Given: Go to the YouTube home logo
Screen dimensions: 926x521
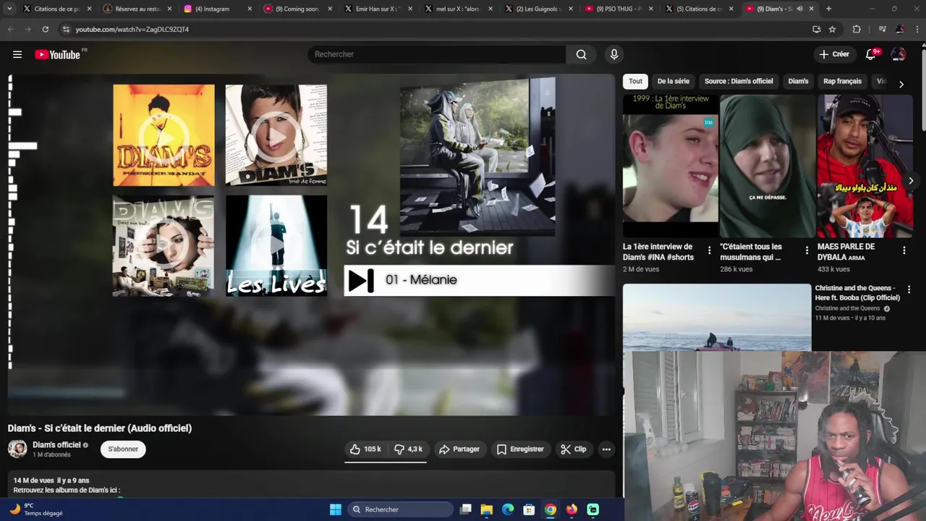Looking at the screenshot, I should 58,54.
